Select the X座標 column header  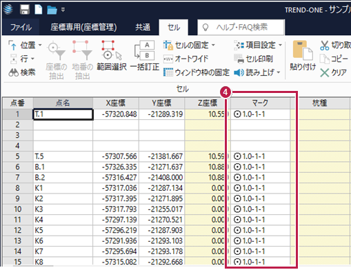tap(116, 103)
